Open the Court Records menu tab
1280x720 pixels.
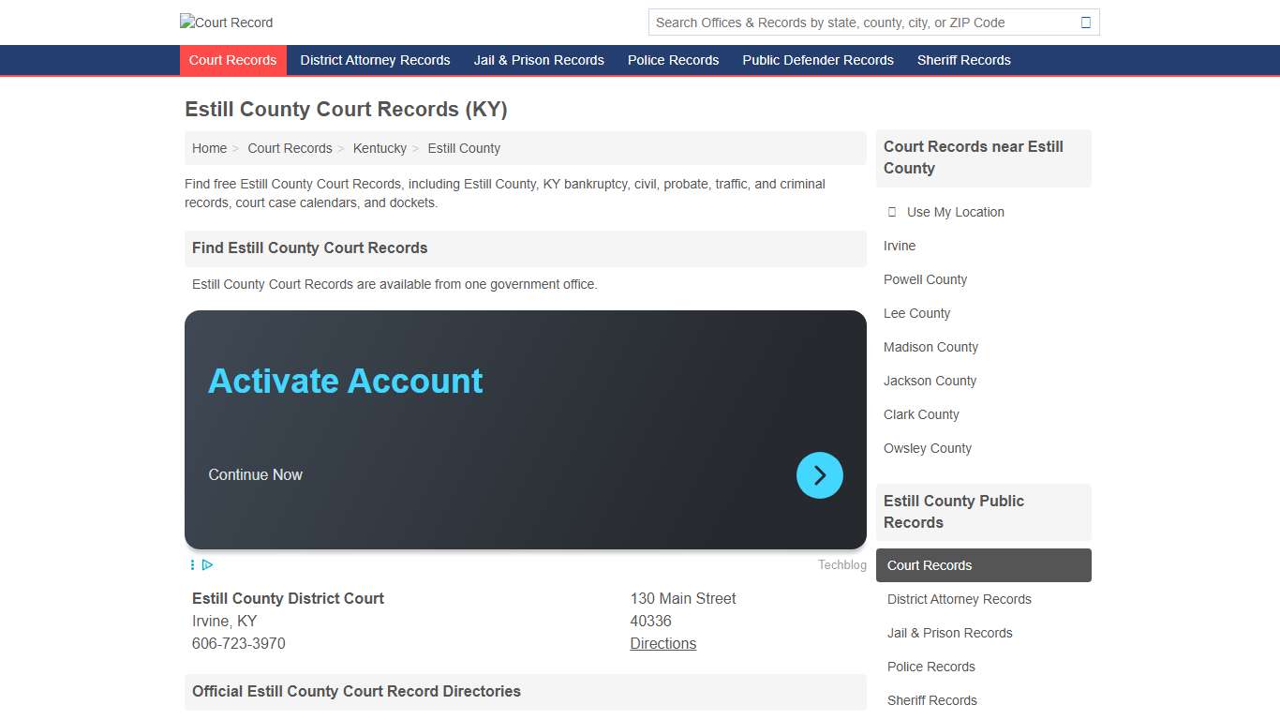232,60
